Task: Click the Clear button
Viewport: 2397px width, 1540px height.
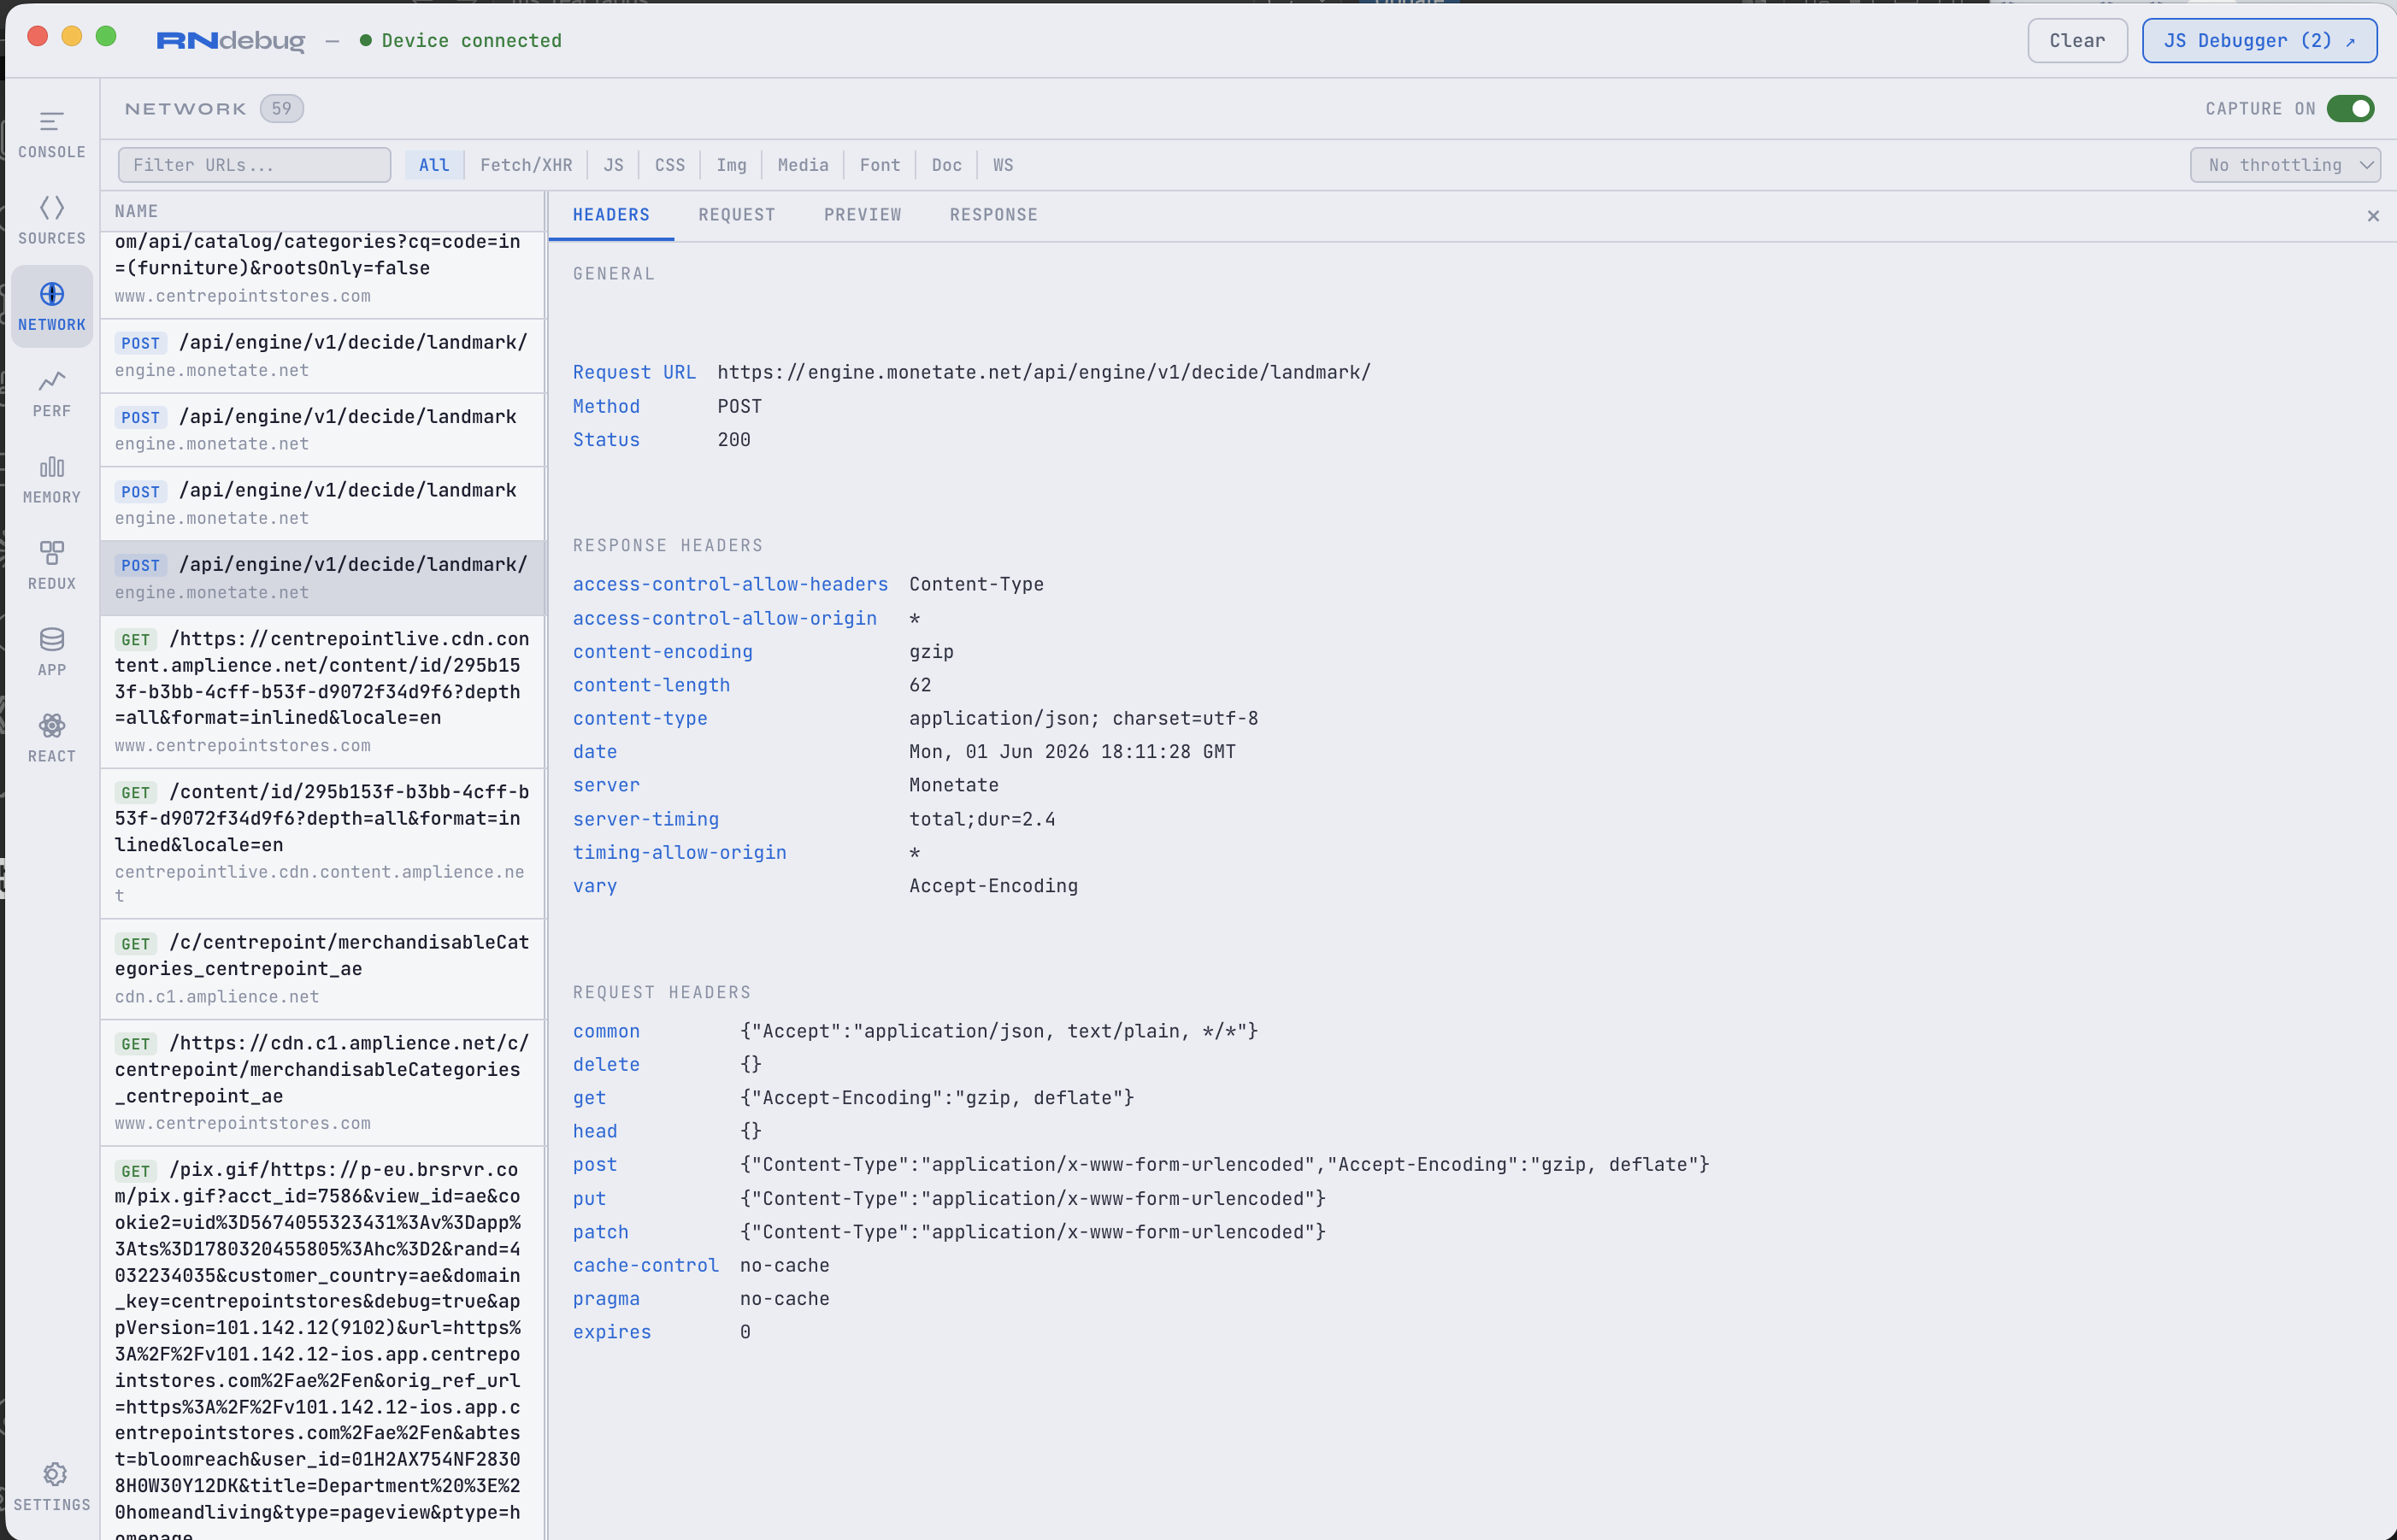Action: coord(2077,41)
